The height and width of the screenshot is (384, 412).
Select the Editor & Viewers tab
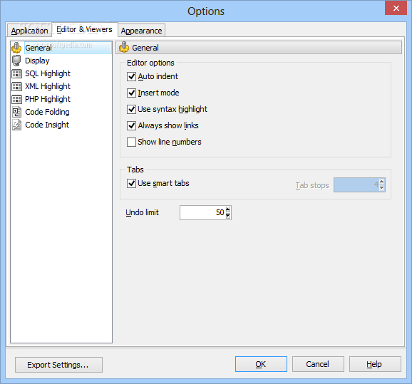tap(84, 29)
